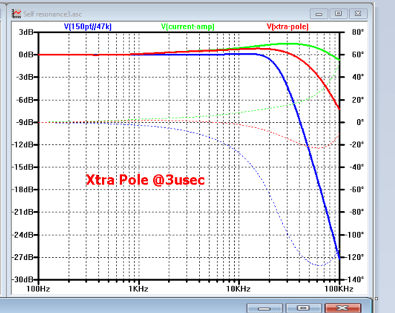Click the -9dB magnitude axis label
Viewport: 395px width, 313px height.
click(24, 122)
